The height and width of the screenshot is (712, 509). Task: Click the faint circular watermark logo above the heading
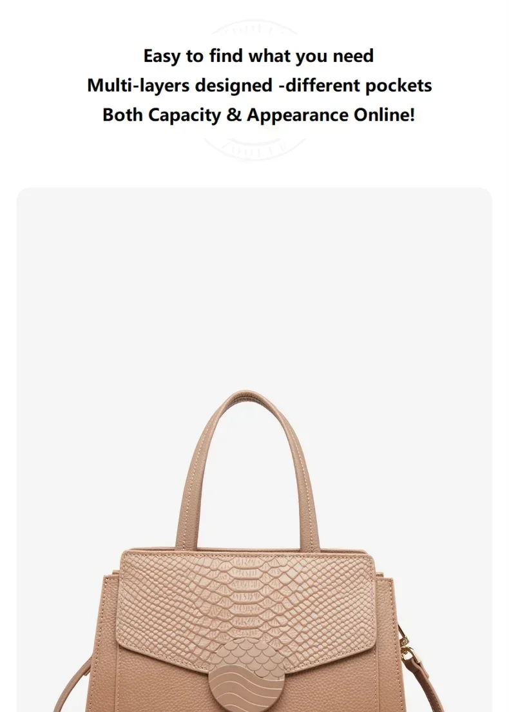coord(254,28)
